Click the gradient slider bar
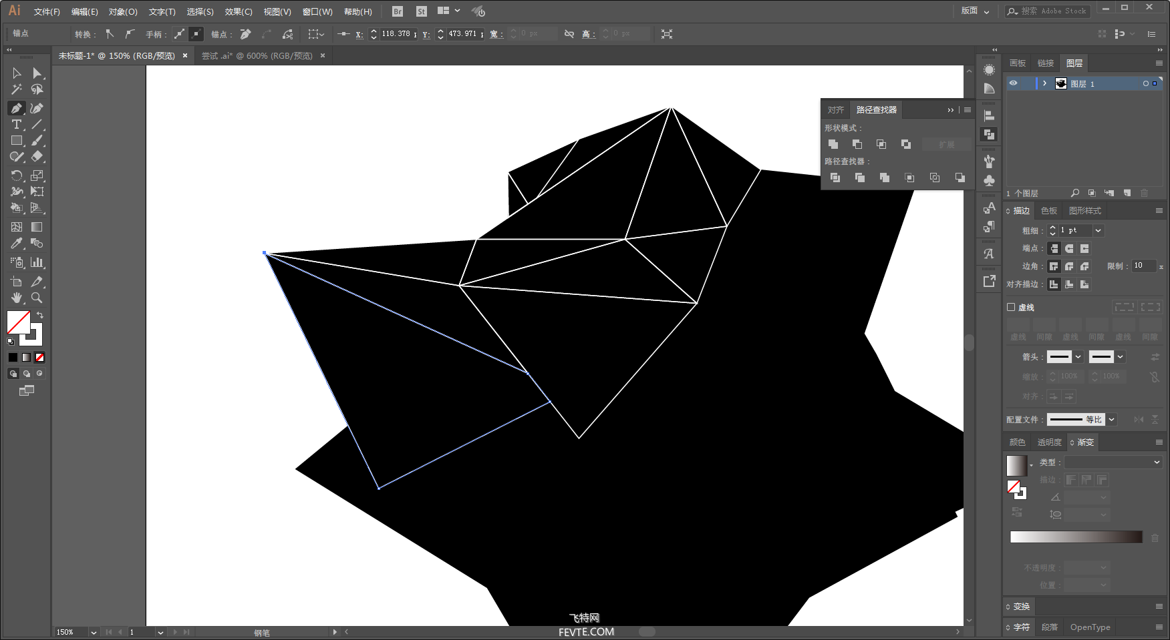Screen dimensions: 1170x640 coord(1076,537)
